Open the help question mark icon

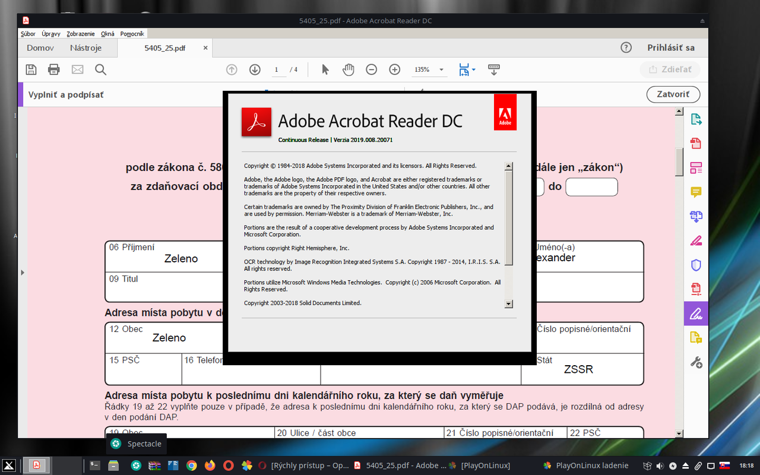point(626,47)
